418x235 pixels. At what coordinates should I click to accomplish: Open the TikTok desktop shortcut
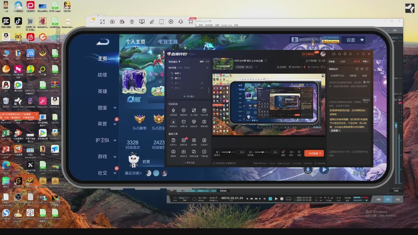(x=18, y=22)
